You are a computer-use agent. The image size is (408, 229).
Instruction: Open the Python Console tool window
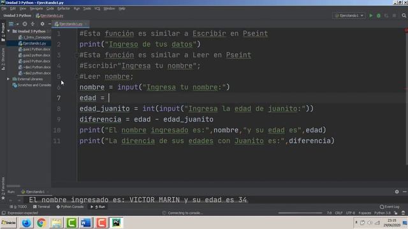click(70, 207)
